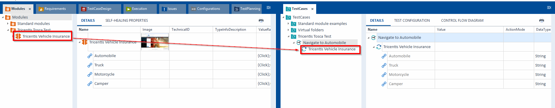Click Motorcycle link icon in Modules details
The height and width of the screenshot is (108, 555).
tap(90, 74)
